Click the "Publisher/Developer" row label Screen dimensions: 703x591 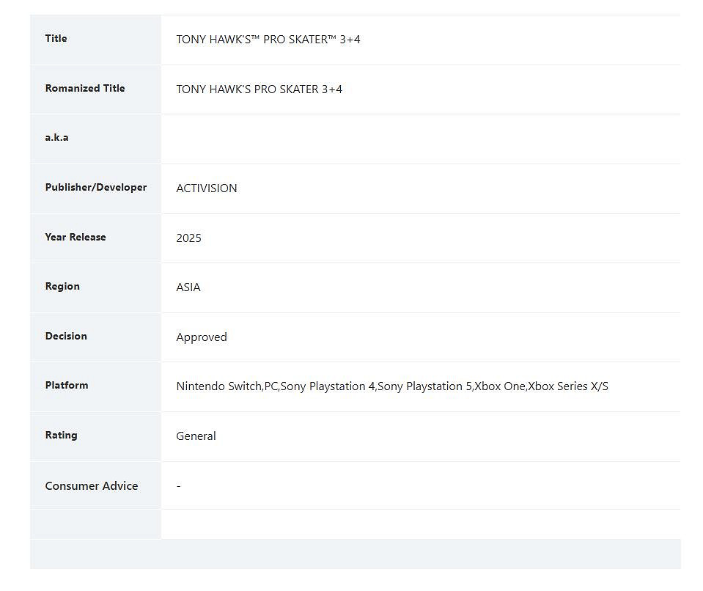[x=96, y=188]
